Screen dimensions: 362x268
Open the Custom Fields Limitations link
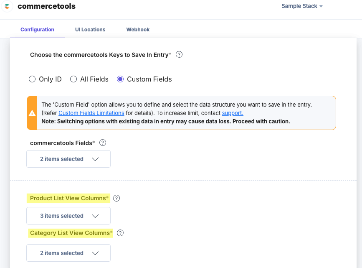pos(91,113)
